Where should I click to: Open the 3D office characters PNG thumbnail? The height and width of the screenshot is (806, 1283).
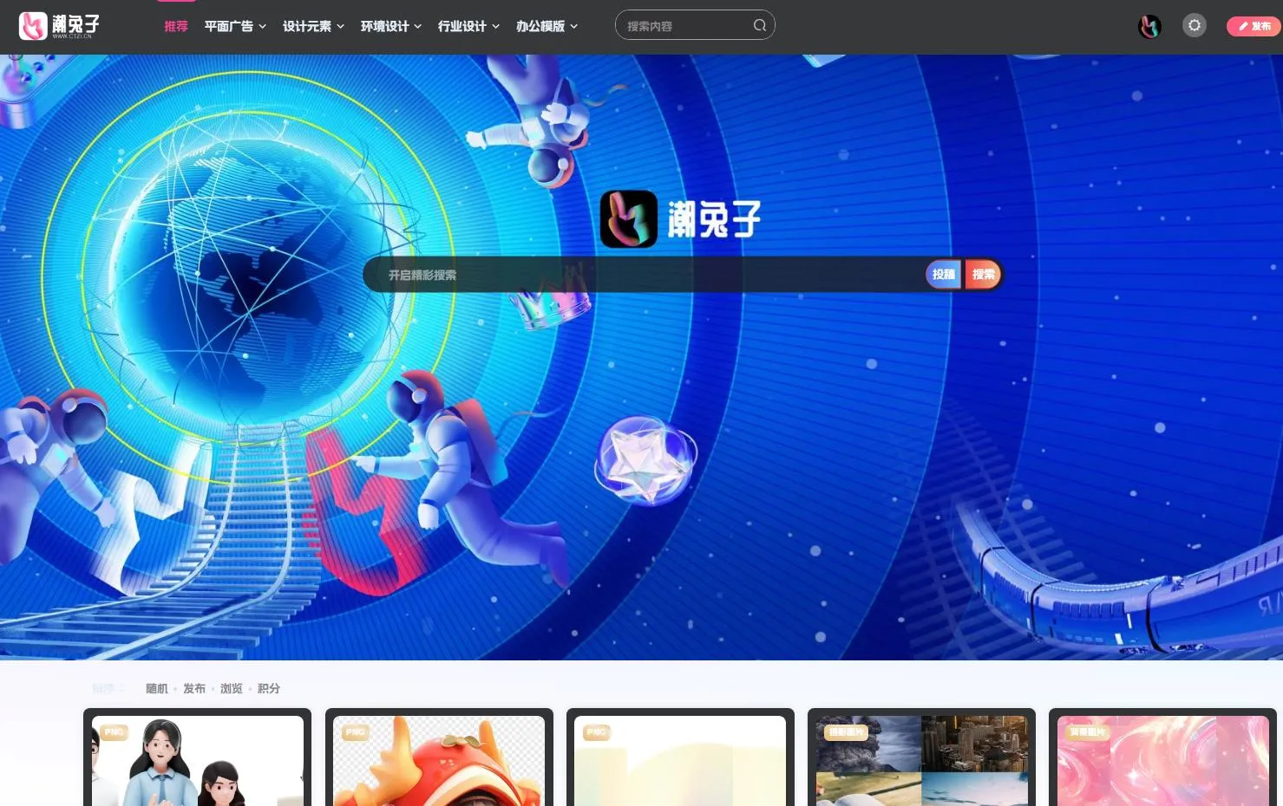click(198, 761)
